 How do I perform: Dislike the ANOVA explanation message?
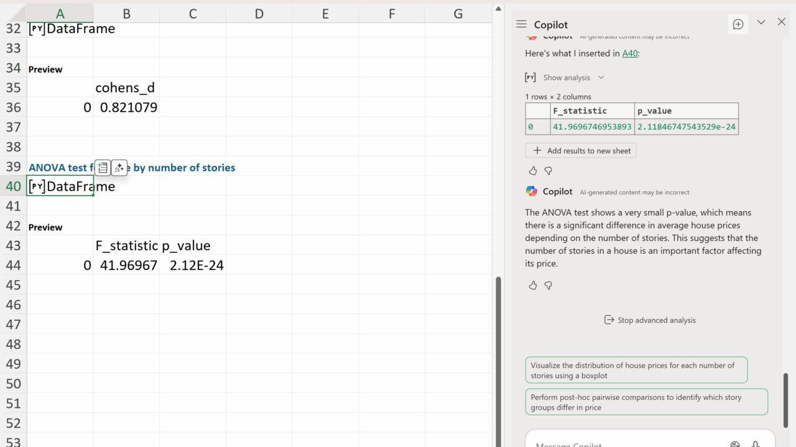548,286
